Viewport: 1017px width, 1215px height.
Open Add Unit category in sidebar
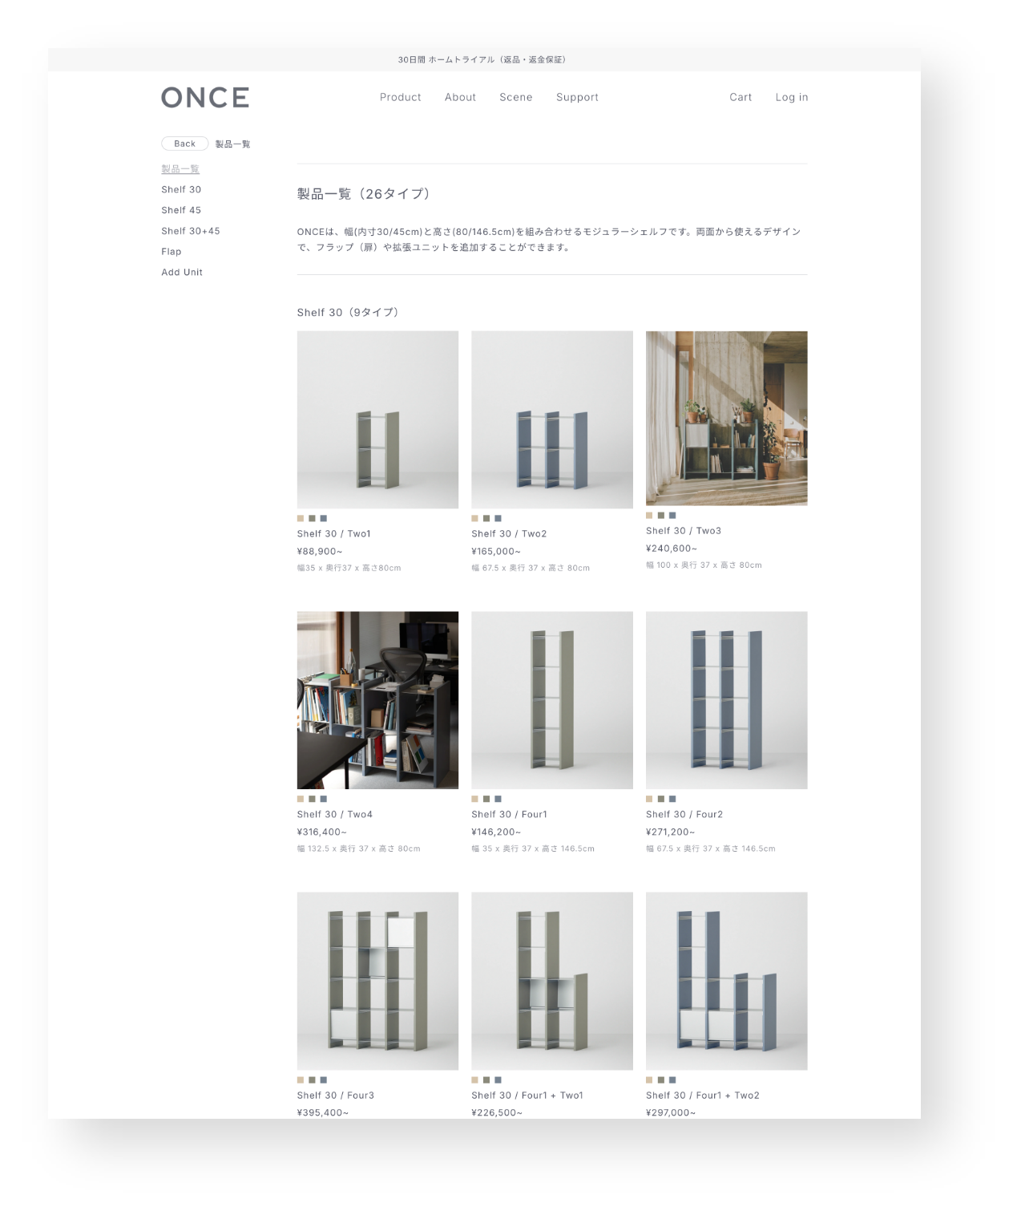(182, 273)
